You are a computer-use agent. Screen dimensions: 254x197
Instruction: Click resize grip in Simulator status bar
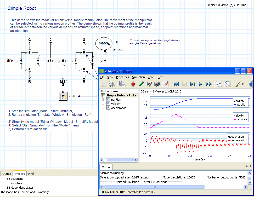(250, 192)
